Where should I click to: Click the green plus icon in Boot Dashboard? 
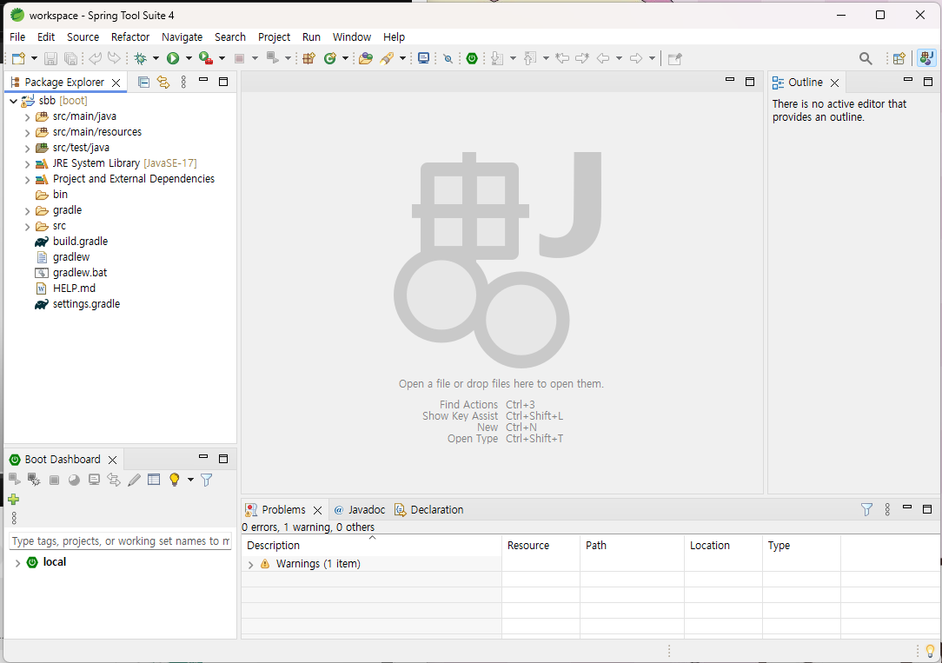14,499
